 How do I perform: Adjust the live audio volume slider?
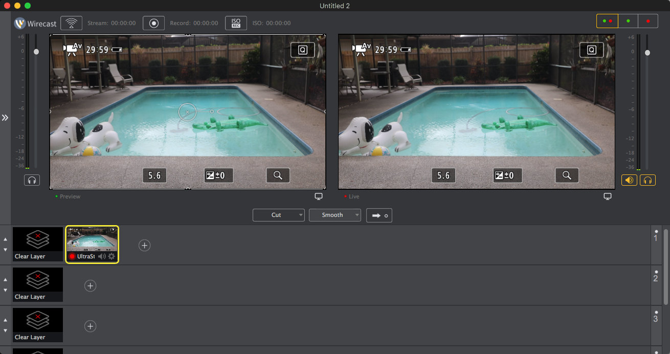[647, 53]
